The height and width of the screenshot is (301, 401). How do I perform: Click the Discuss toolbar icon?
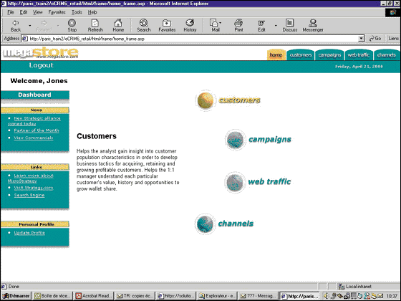pyautogui.click(x=289, y=23)
